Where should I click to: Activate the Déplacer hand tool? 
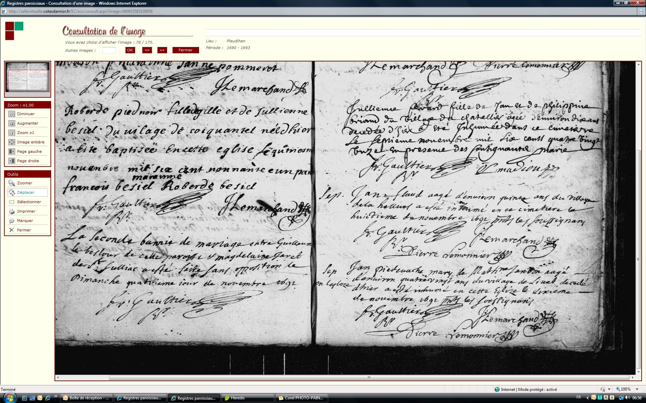click(12, 192)
